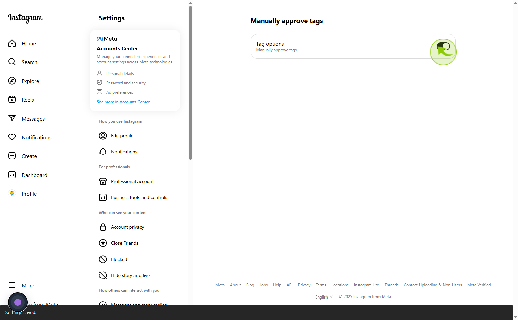Click the bell icon in the Settings list
This screenshot has height=320, width=518.
[x=103, y=152]
